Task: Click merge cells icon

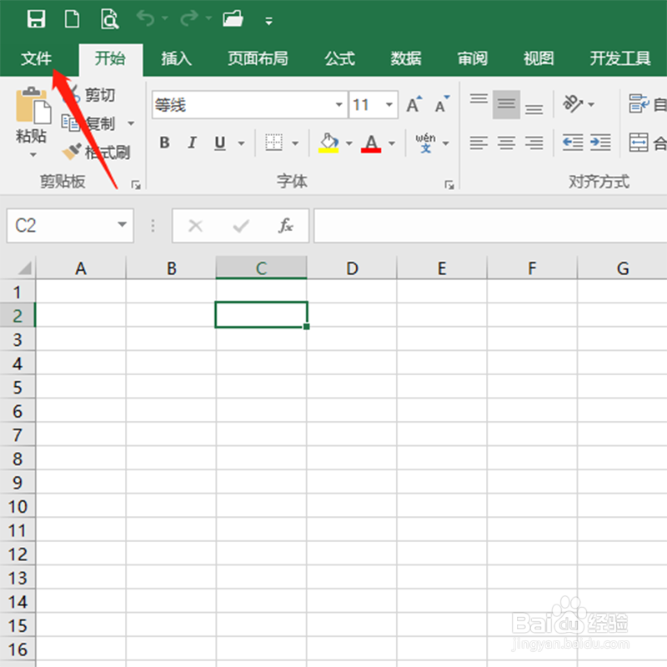Action: coord(639,143)
